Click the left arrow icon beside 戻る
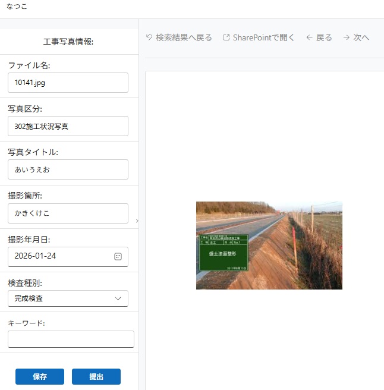384x390 pixels. coord(309,37)
